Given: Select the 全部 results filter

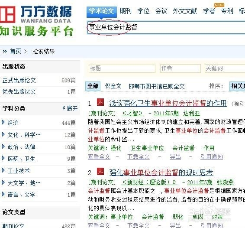Looking at the screenshot, I should [x=93, y=86].
